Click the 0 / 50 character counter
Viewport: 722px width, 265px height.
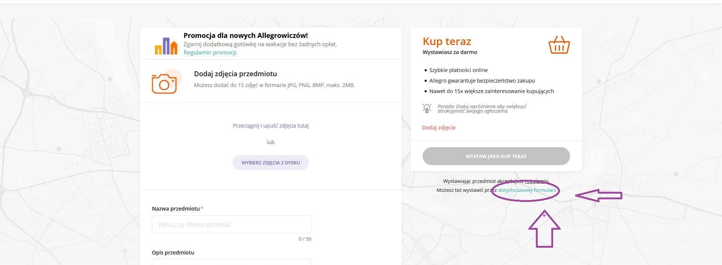[305, 239]
